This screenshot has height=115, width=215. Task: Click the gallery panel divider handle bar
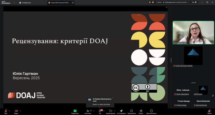193,83
